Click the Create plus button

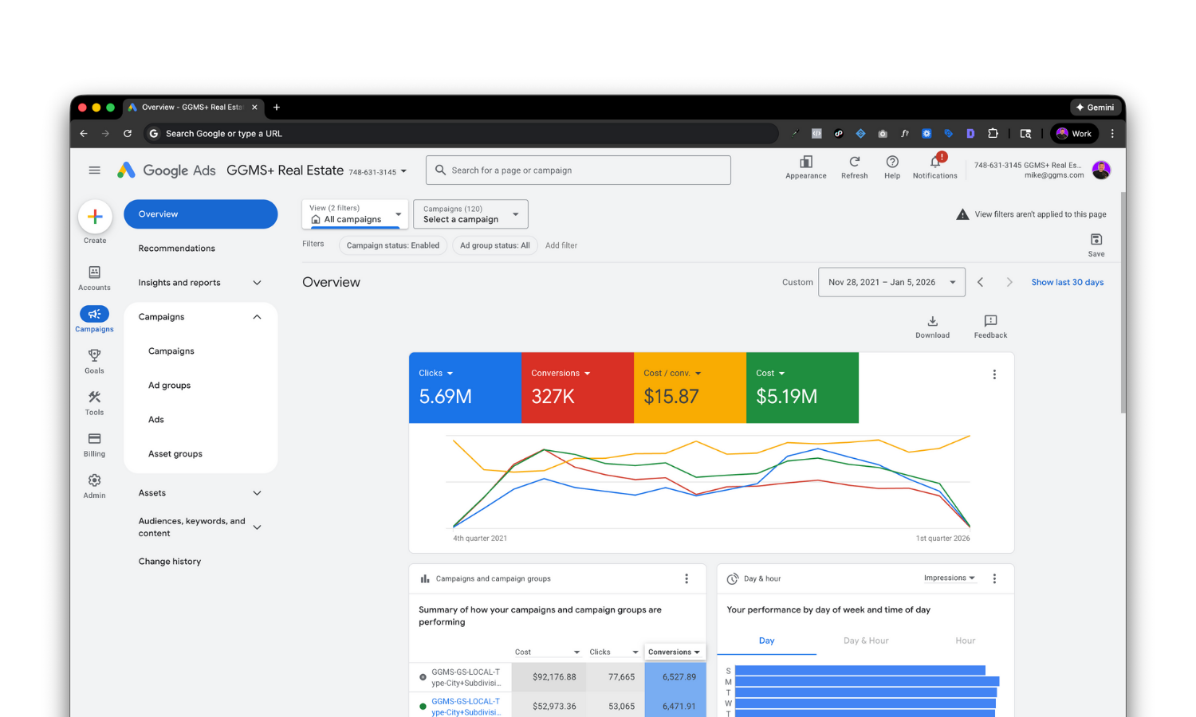[x=95, y=217]
